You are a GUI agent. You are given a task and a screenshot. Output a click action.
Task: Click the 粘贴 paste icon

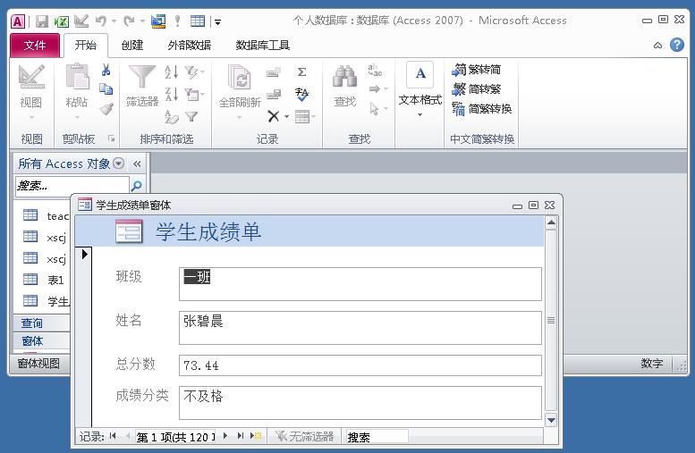77,76
